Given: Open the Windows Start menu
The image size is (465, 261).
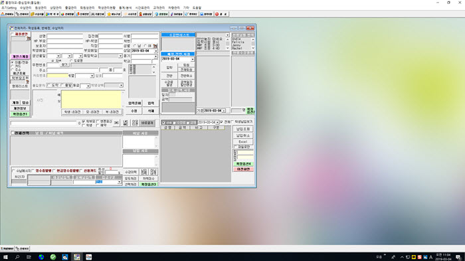Looking at the screenshot, I should (5, 257).
